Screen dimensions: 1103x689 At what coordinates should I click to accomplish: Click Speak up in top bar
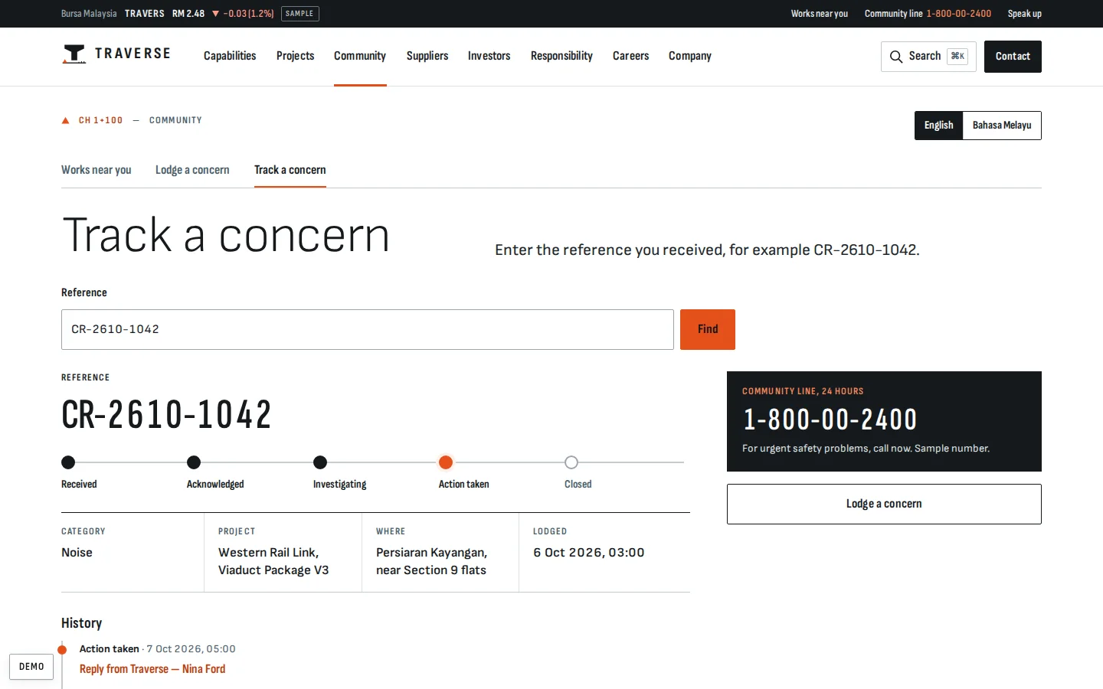[1024, 14]
